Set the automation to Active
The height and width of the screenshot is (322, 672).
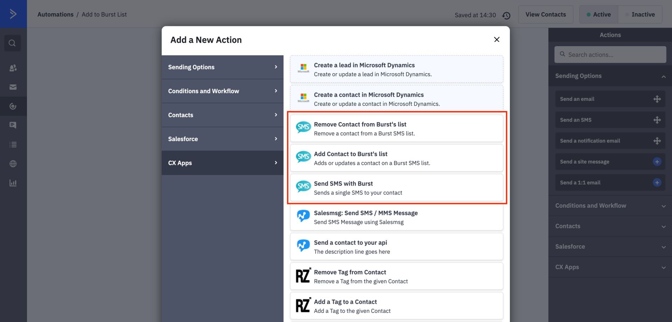pyautogui.click(x=598, y=14)
